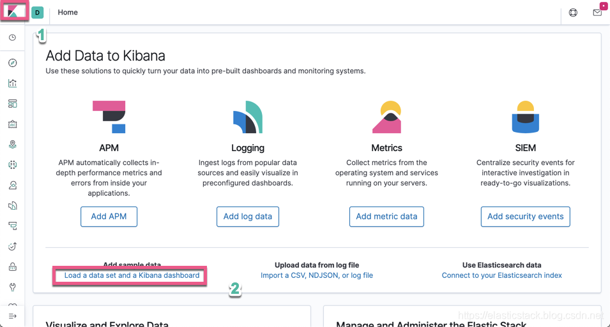Click the Logging solution logo
This screenshot has width=610, height=327.
[x=248, y=117]
